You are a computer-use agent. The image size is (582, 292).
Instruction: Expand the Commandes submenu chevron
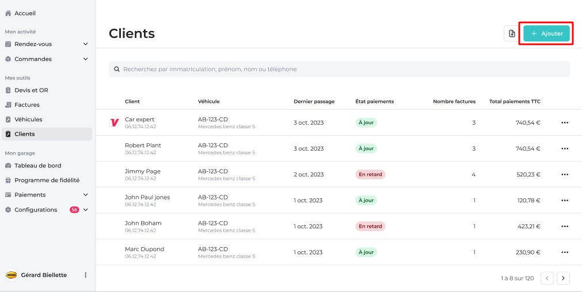click(86, 59)
